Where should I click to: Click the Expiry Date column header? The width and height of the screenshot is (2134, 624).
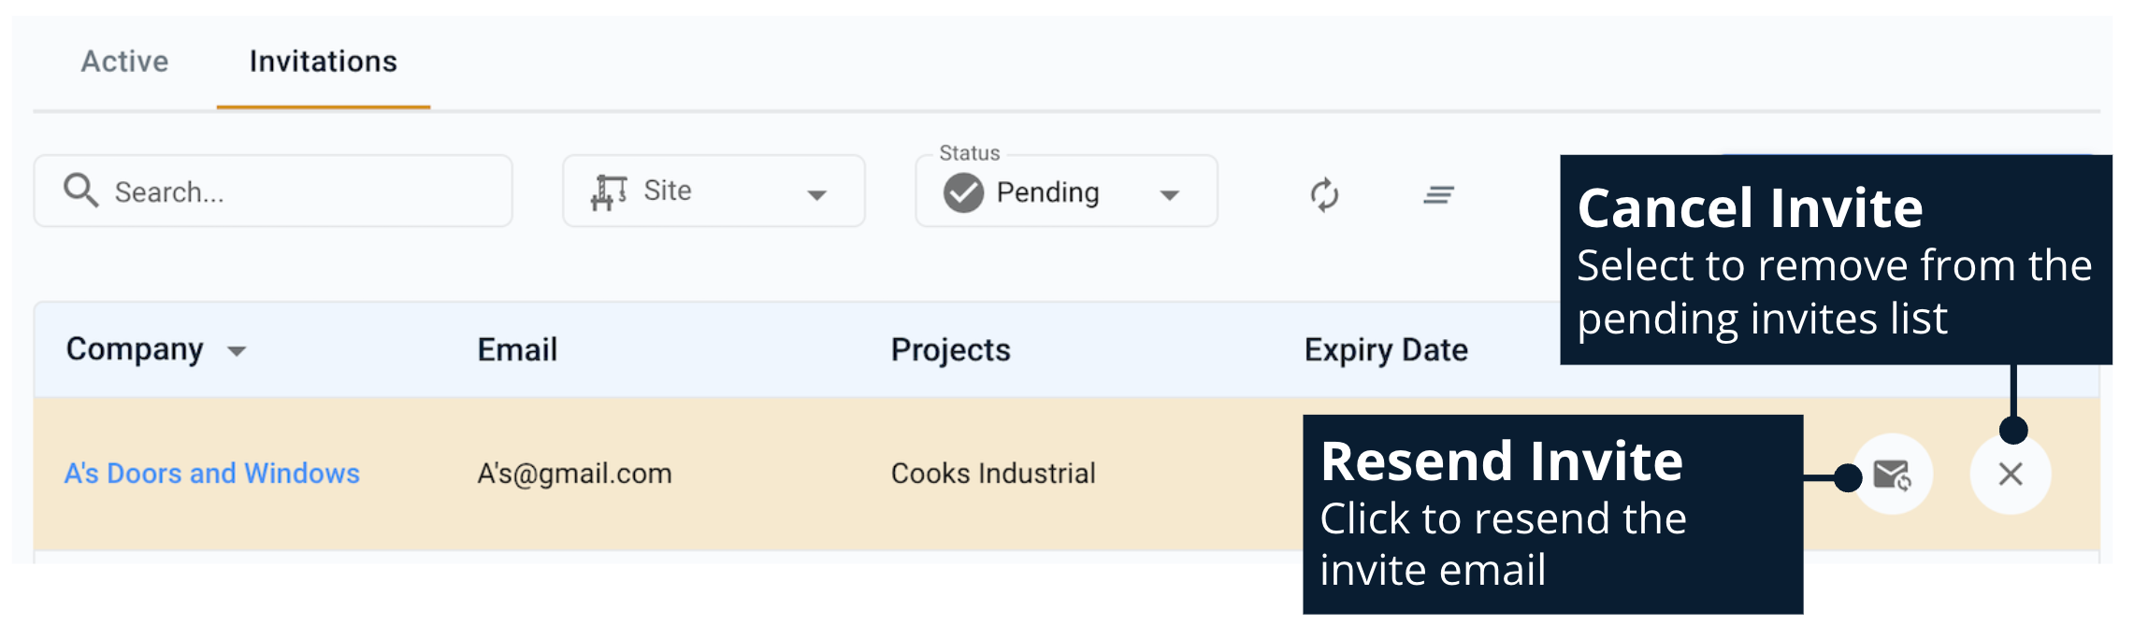(1385, 349)
